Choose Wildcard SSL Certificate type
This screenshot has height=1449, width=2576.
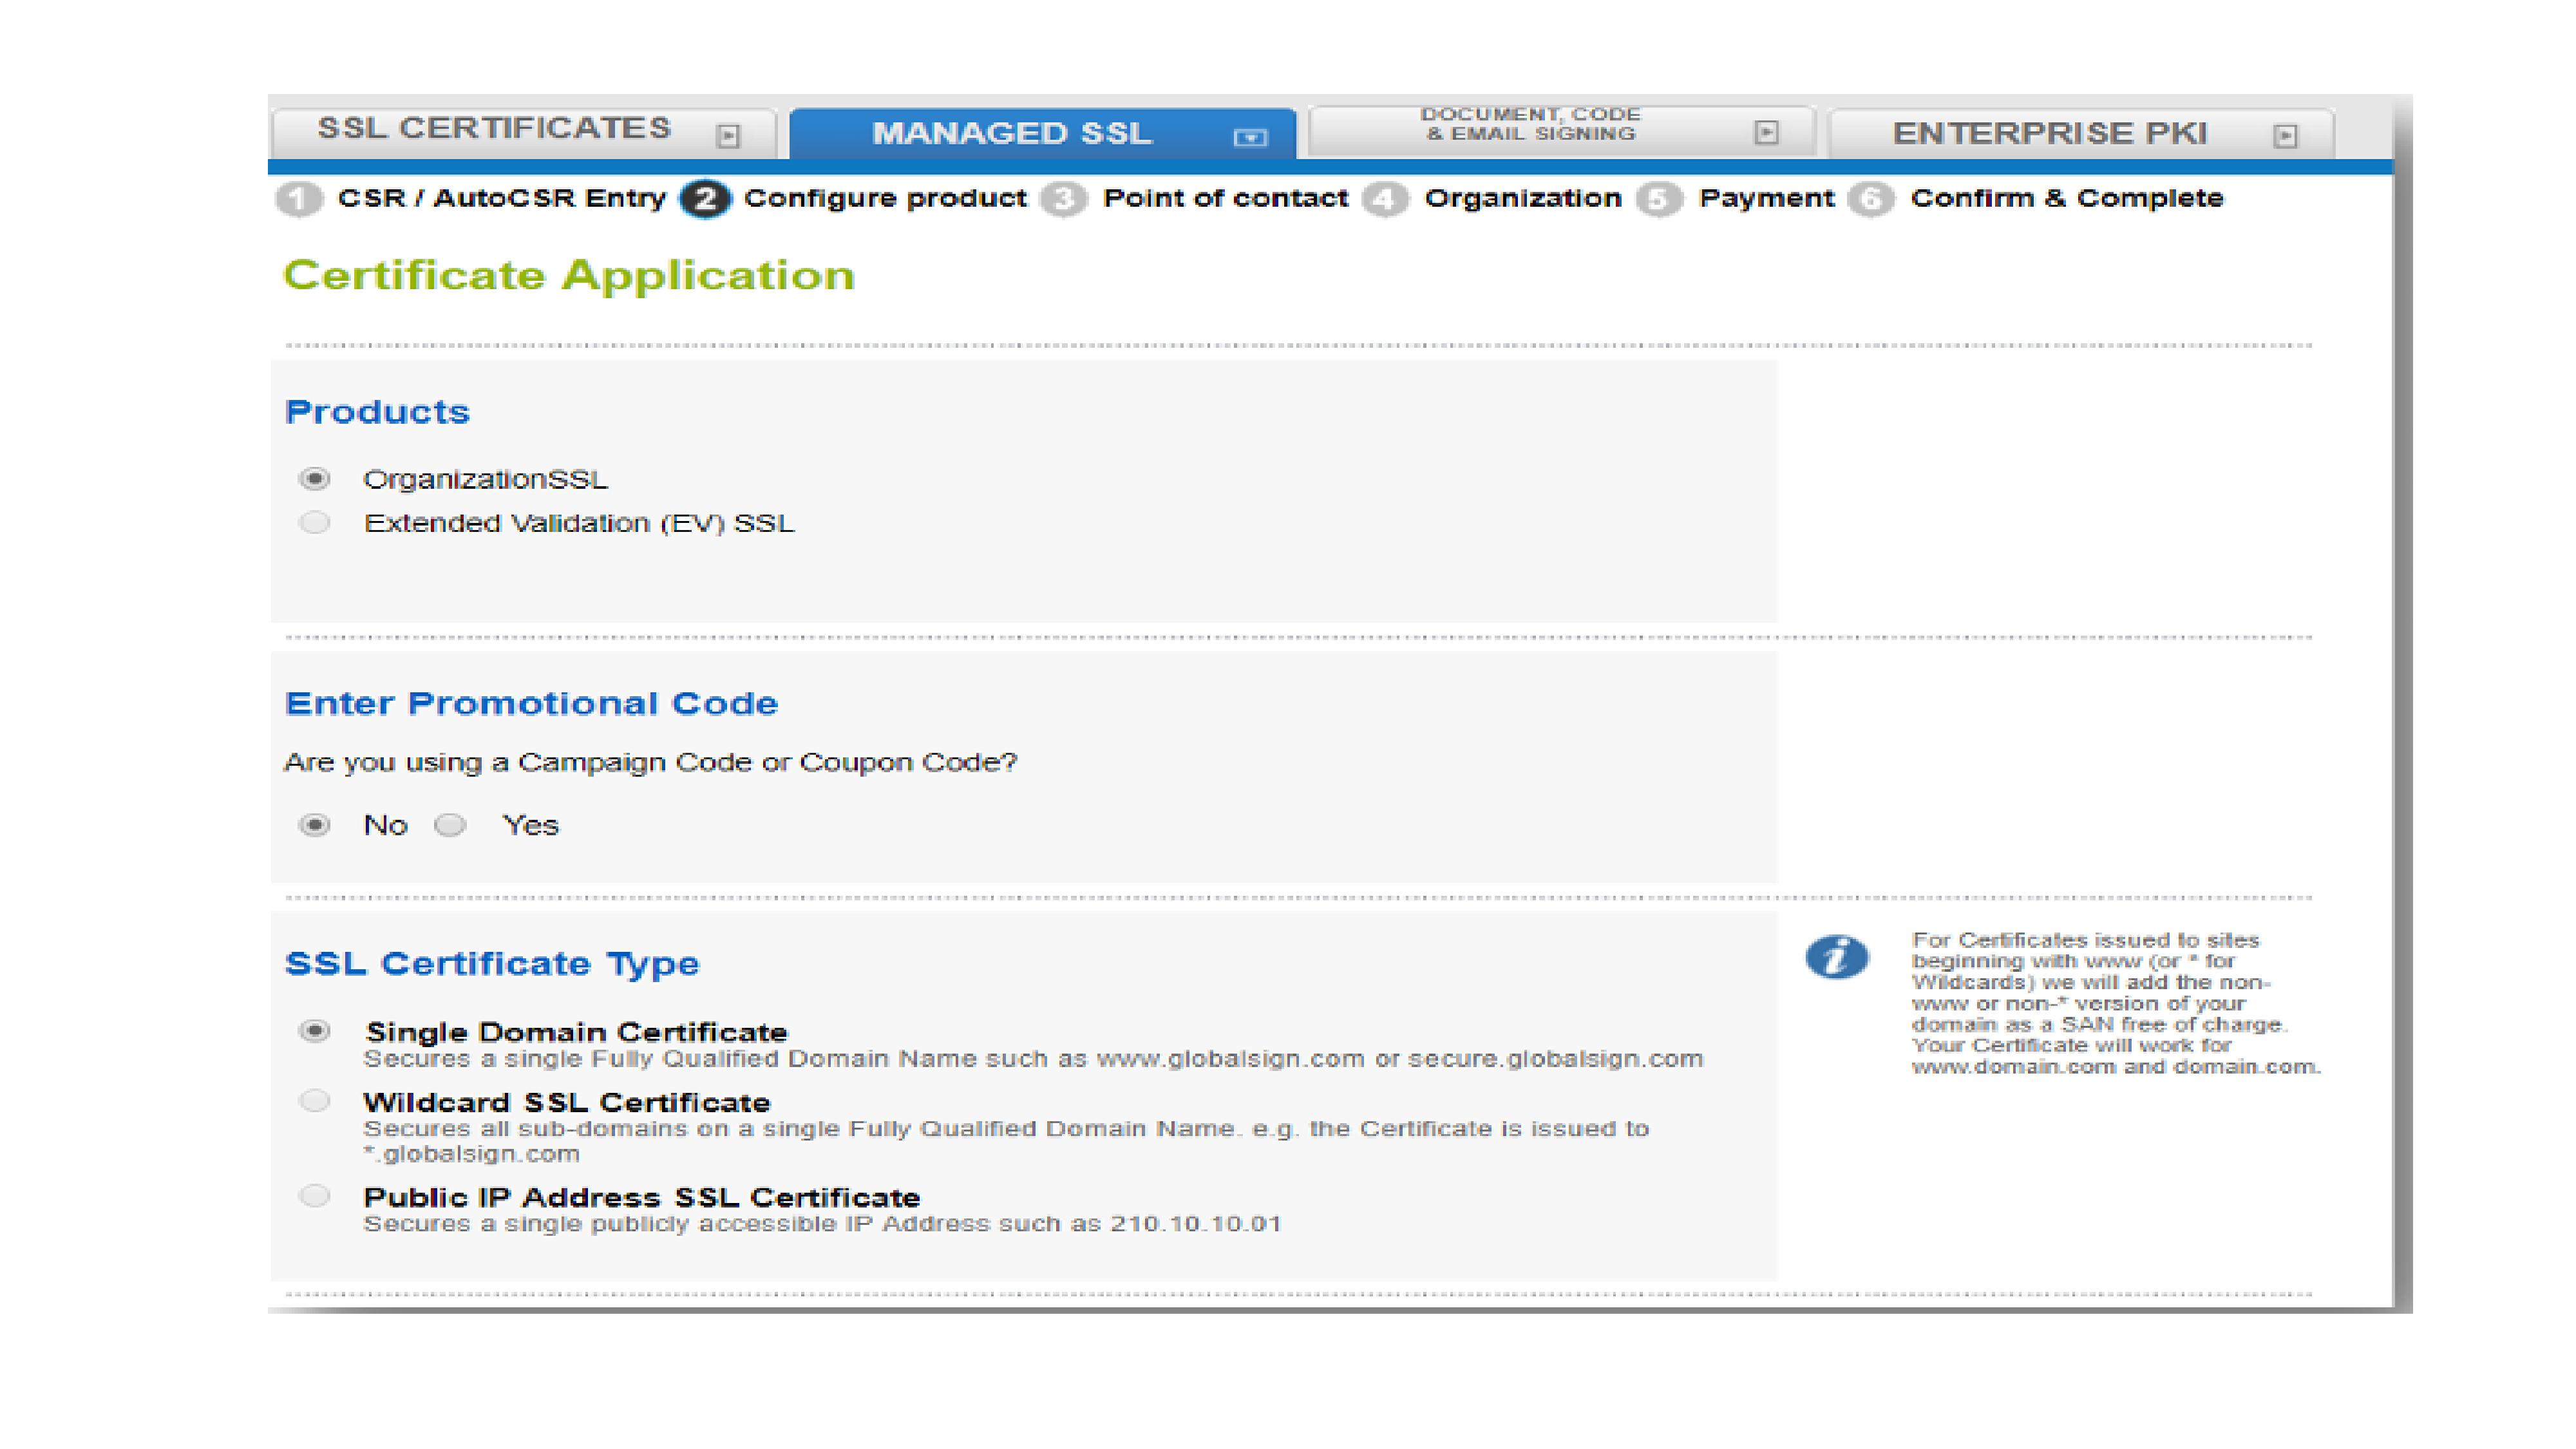point(314,1101)
